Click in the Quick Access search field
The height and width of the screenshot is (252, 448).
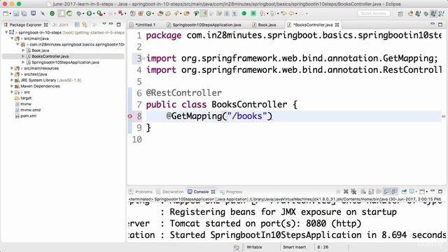coord(373,13)
